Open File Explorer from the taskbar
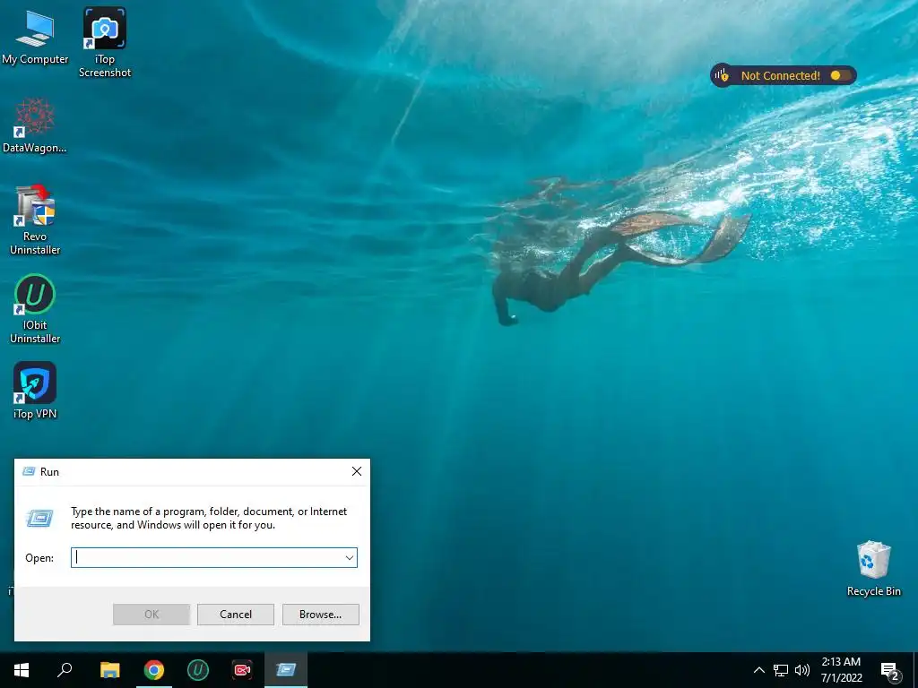The width and height of the screenshot is (918, 688). click(x=109, y=670)
